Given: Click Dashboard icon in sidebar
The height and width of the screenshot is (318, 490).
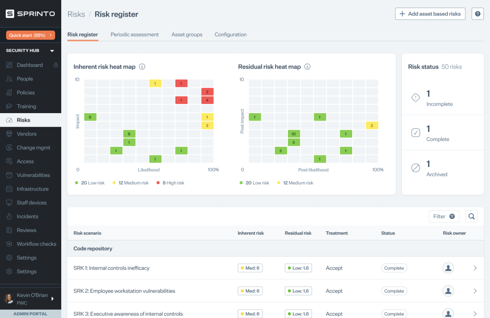Looking at the screenshot, I should pos(9,65).
